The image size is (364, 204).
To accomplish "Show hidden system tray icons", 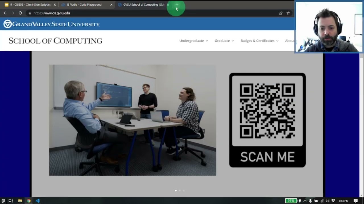I will click(x=305, y=201).
